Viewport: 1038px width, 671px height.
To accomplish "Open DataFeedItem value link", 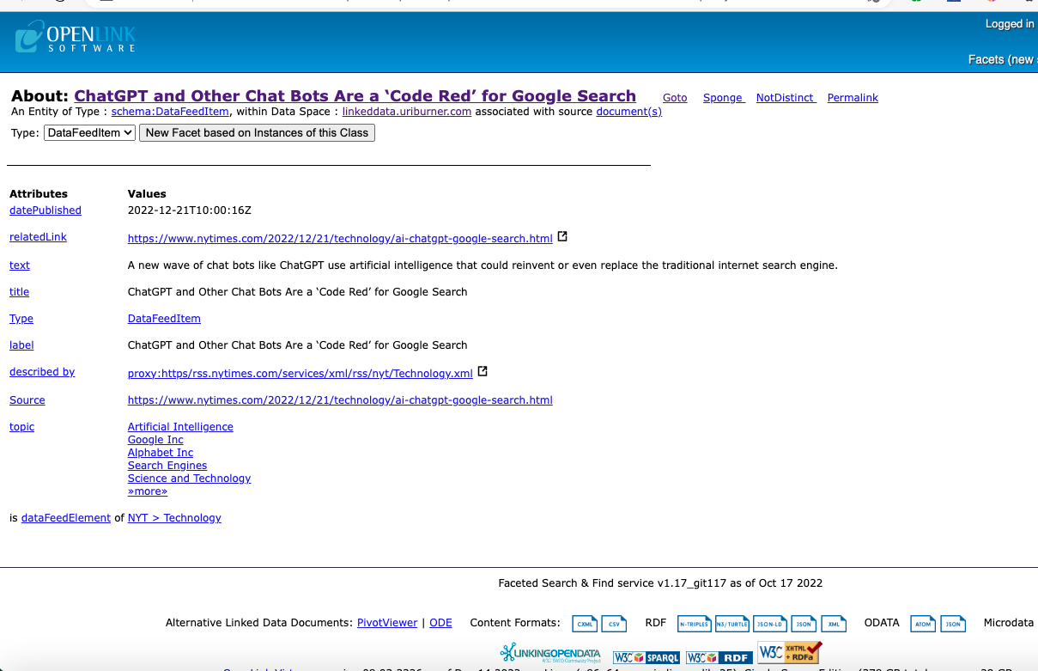I will (164, 319).
